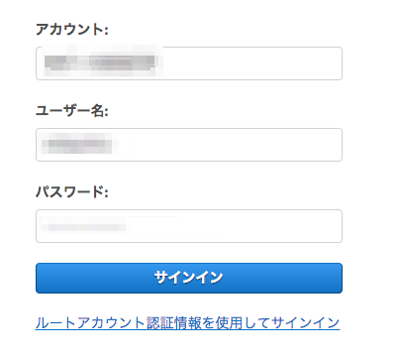Open ルートアカウント認証情報を使用してサインイン link
Image resolution: width=399 pixels, height=357 pixels.
point(187,323)
